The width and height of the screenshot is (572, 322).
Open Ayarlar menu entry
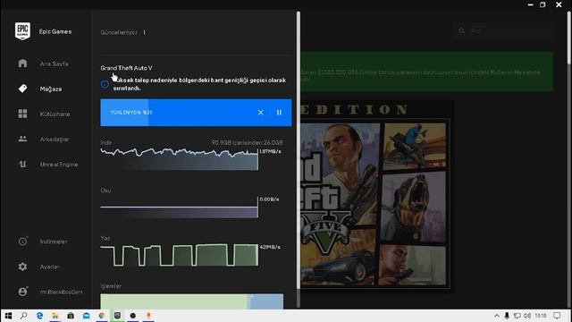coord(49,267)
